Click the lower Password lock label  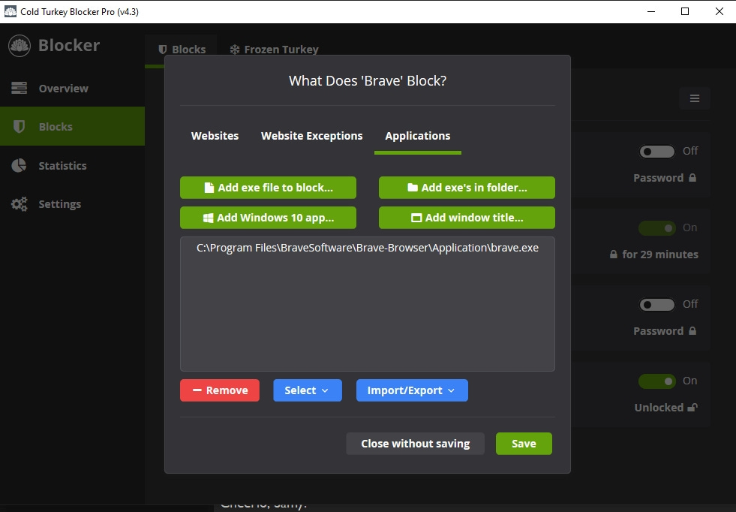(x=665, y=331)
